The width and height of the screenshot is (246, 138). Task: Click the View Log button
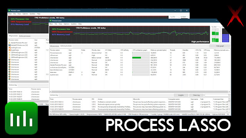click(x=196, y=95)
